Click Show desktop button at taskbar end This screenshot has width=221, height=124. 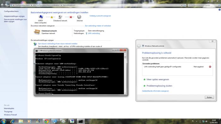click(x=220, y=121)
